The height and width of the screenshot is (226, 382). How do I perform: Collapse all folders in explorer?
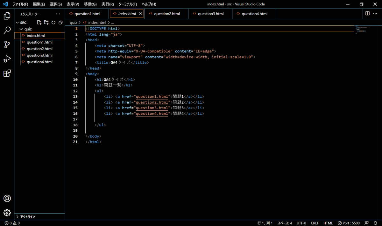pyautogui.click(x=60, y=23)
